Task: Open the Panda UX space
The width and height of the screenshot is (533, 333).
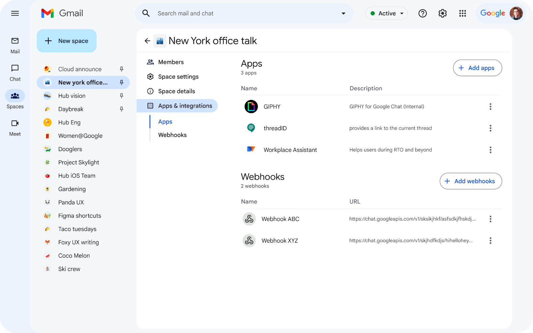Action: pyautogui.click(x=83, y=202)
